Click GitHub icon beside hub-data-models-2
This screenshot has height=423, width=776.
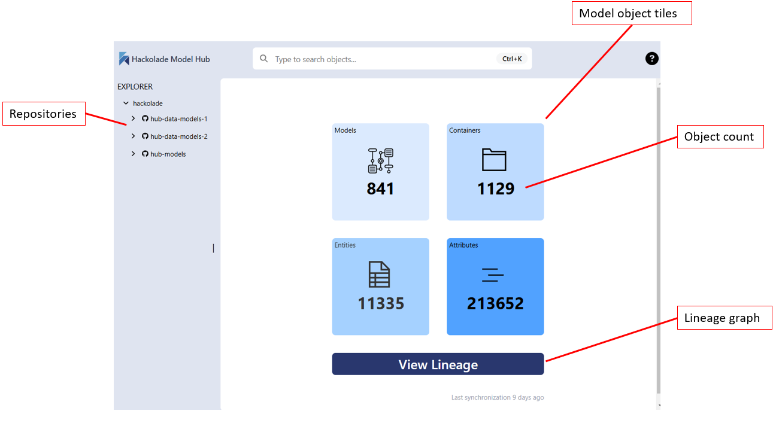coord(145,136)
